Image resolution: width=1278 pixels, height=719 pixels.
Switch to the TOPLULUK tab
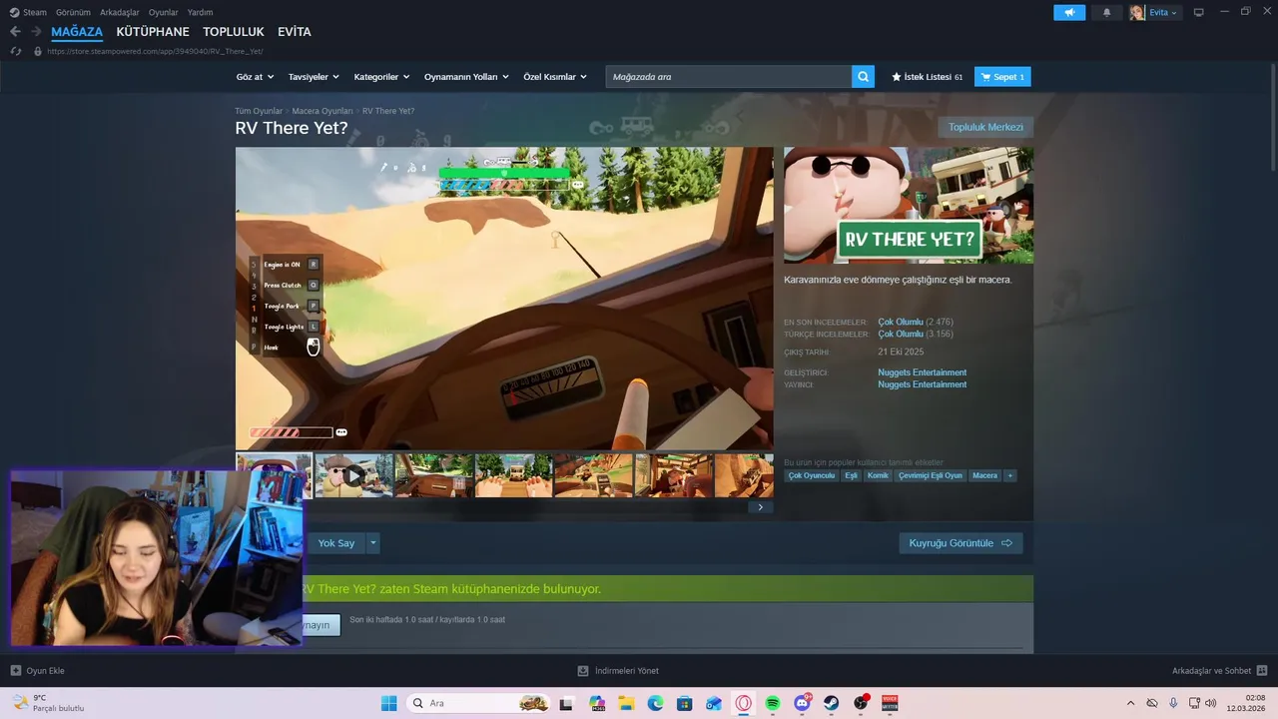coord(234,32)
